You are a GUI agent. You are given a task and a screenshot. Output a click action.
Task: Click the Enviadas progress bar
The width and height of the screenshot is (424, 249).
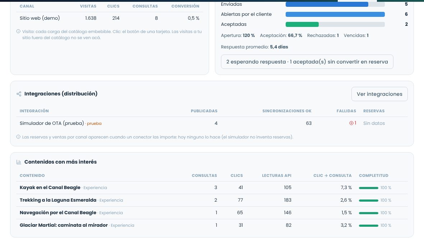335,4
